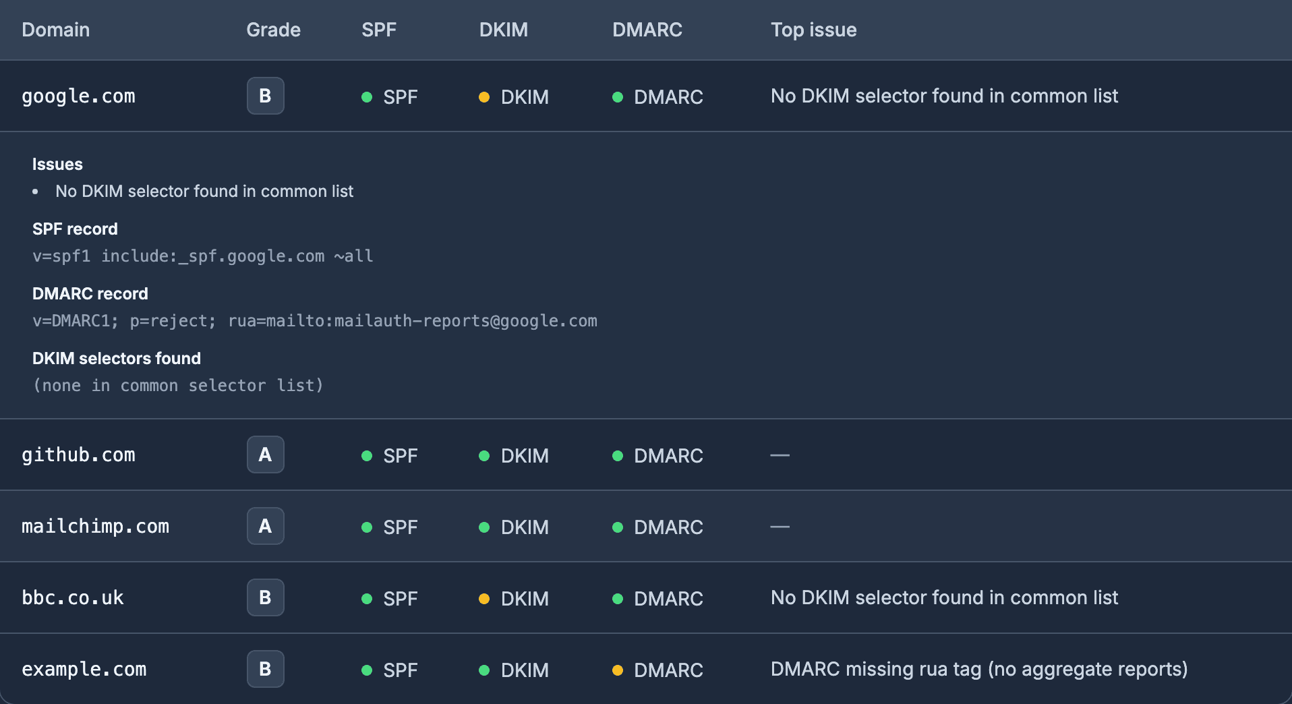
Task: Click bbc.co.uk top issue text
Action: 944,597
